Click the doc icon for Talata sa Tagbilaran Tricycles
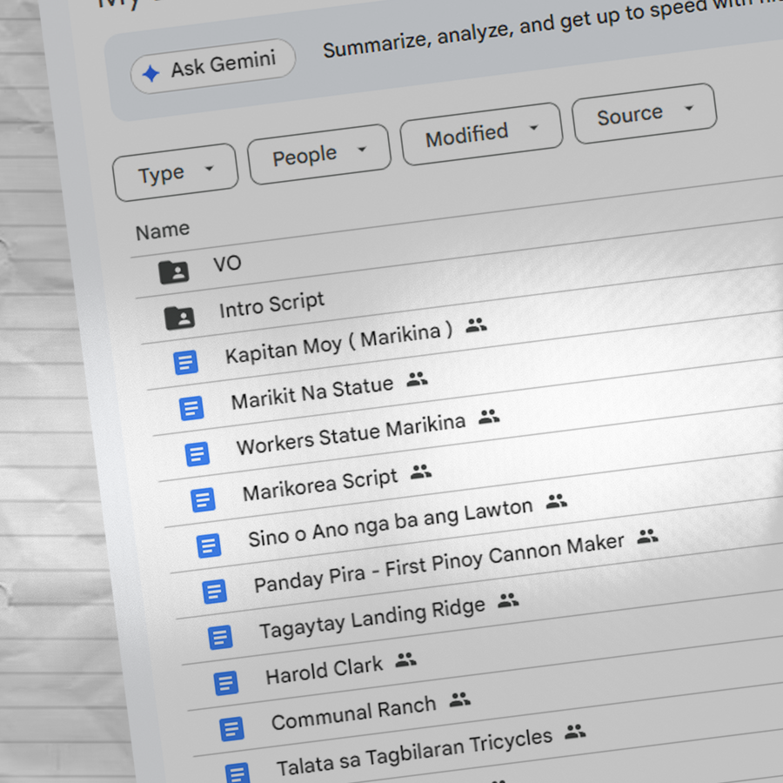Screen dimensions: 783x783 tap(238, 773)
